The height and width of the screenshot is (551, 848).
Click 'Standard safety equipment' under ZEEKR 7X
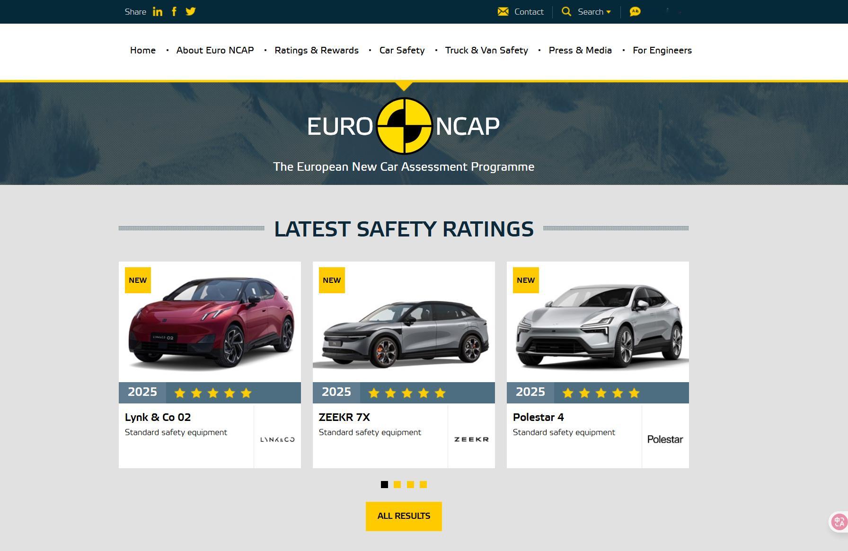(370, 432)
